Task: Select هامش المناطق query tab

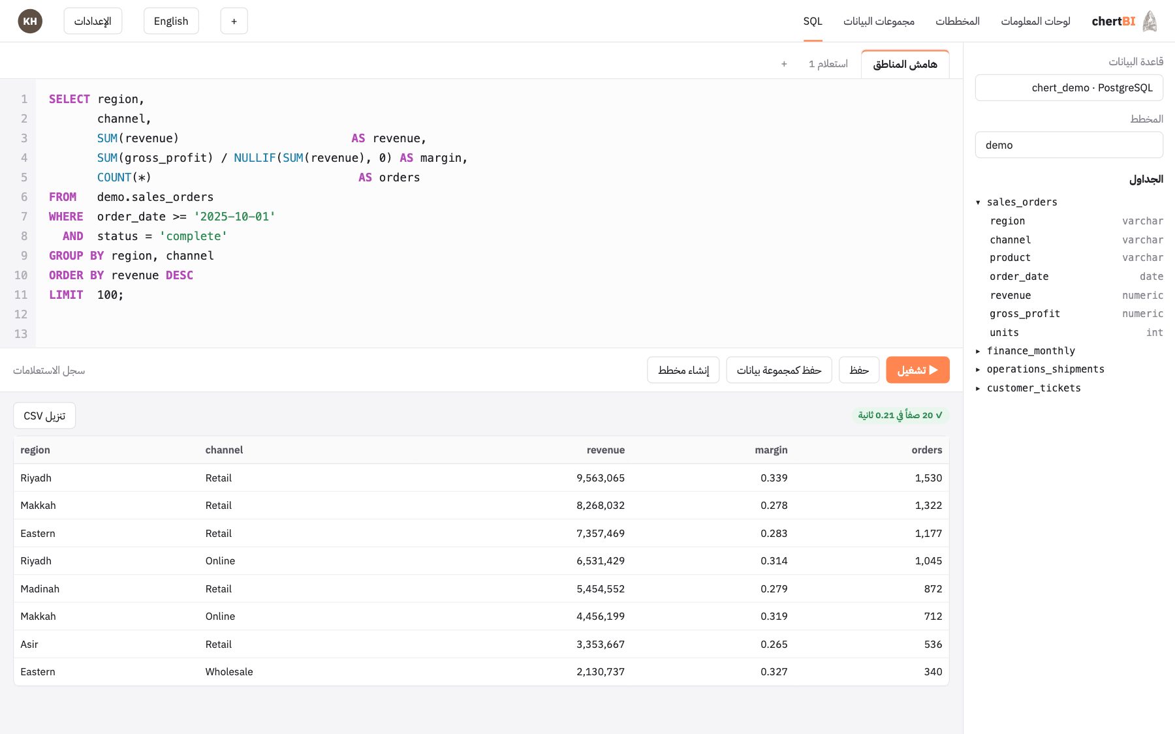Action: pos(905,64)
